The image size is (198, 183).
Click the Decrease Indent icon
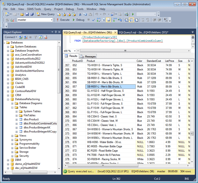[x=155, y=20]
